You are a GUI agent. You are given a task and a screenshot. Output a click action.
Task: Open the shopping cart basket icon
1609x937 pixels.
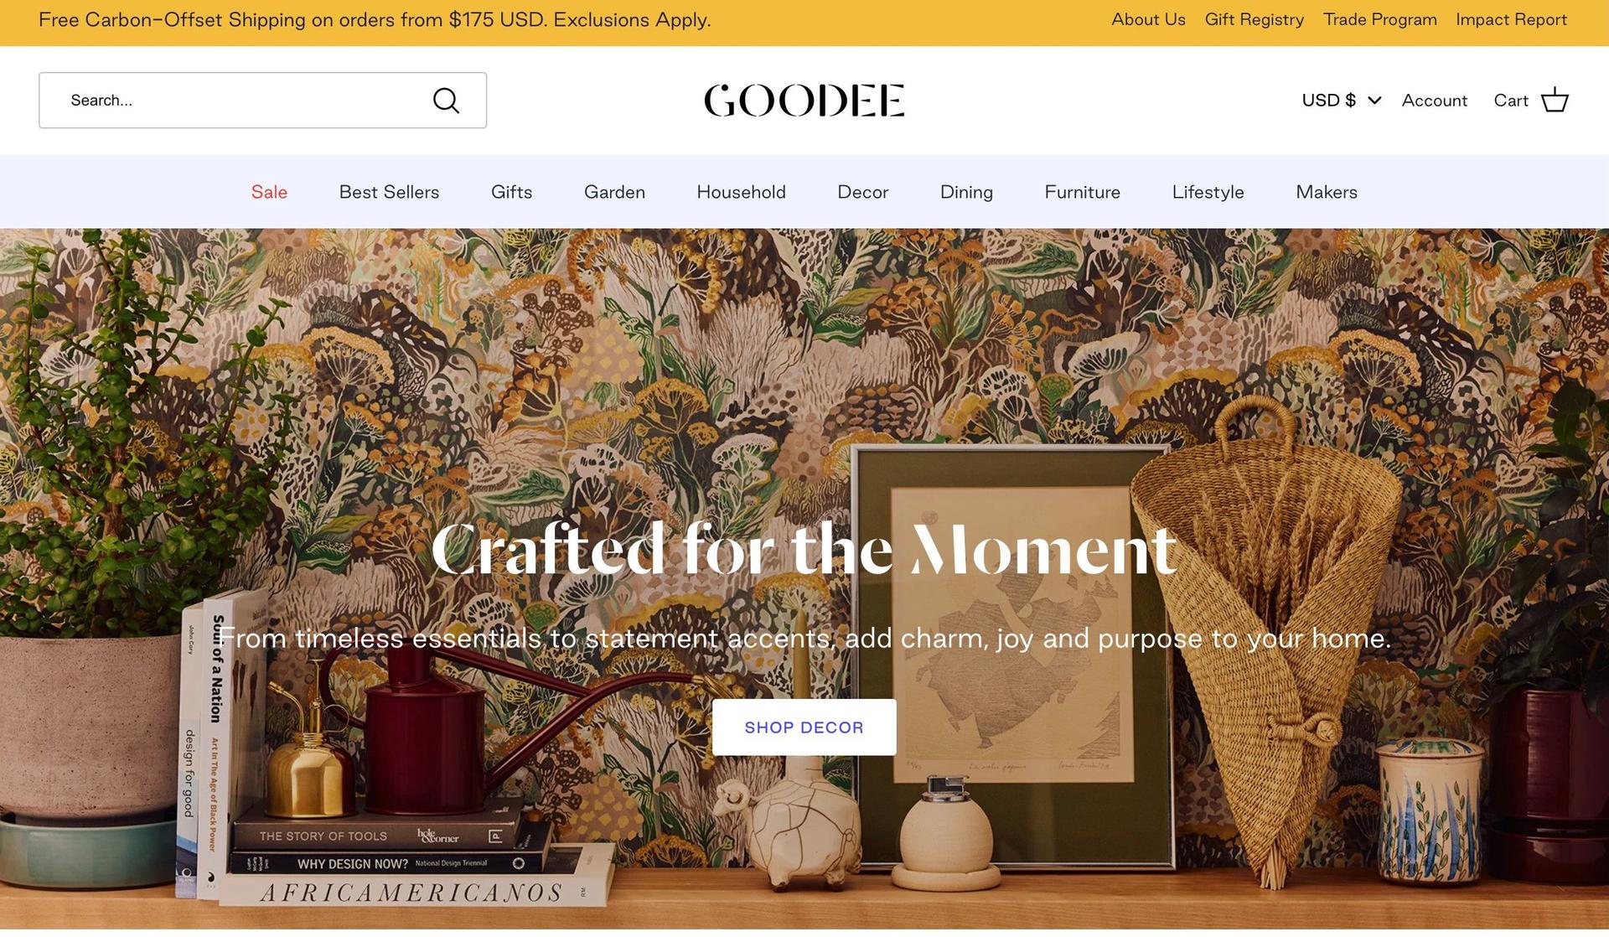pos(1555,100)
